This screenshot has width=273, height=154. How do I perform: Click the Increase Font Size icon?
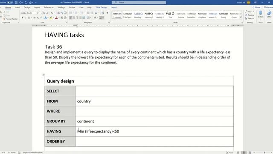pyautogui.click(x=44, y=13)
